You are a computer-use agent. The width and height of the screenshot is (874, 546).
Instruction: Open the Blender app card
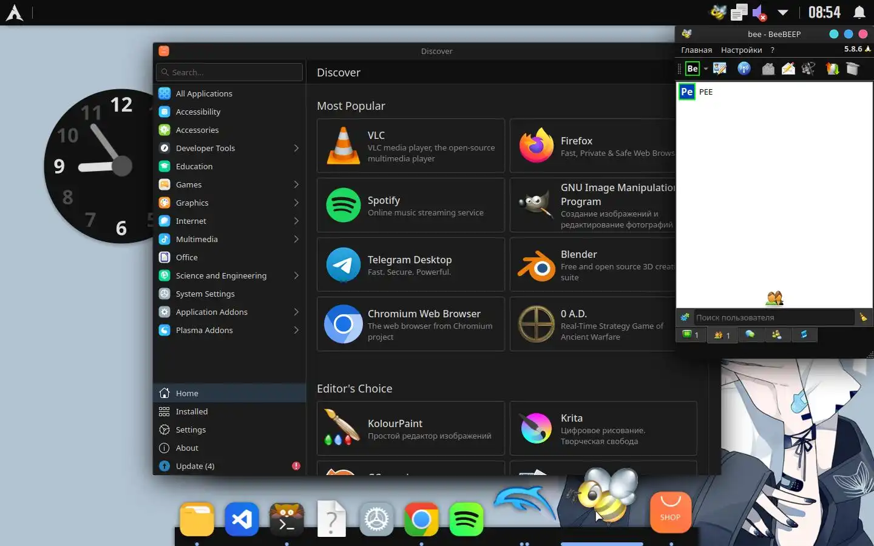592,265
